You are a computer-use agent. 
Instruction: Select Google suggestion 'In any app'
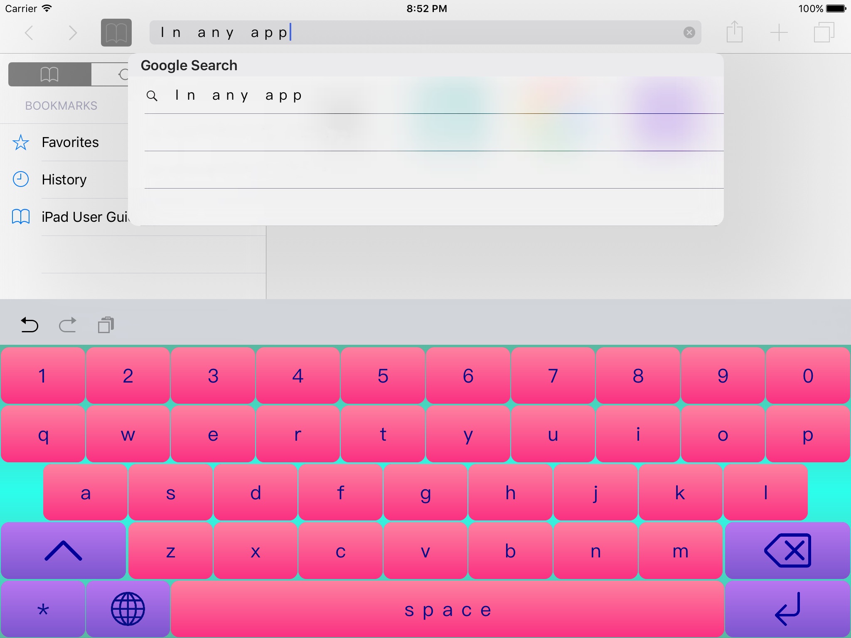[x=239, y=96]
